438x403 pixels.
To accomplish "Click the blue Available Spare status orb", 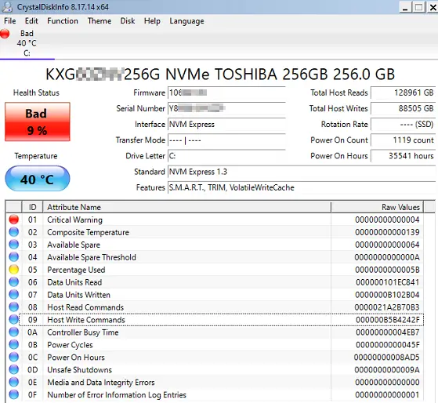I will point(13,245).
